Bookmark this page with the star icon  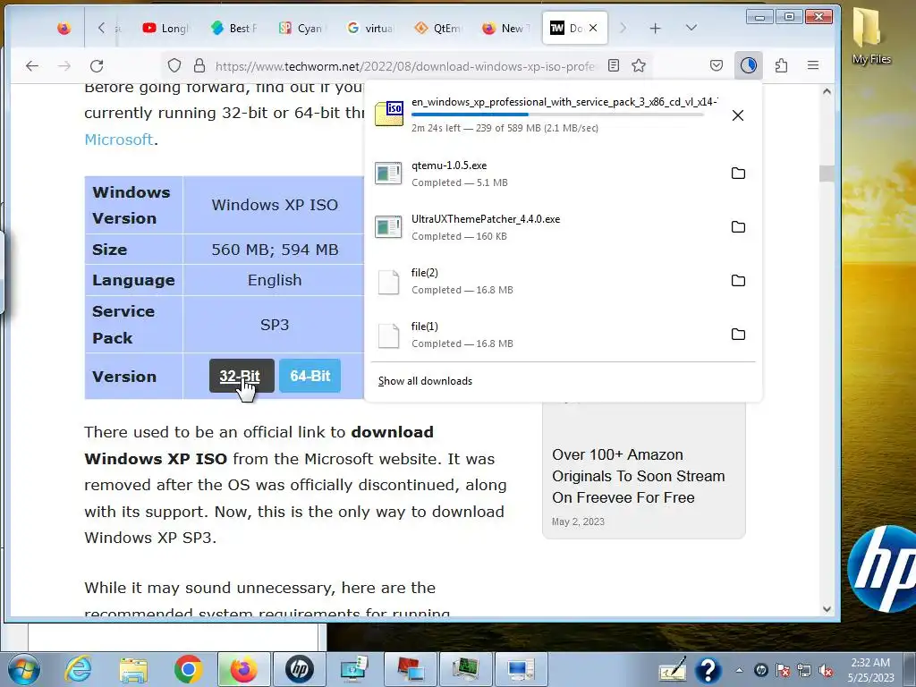639,65
